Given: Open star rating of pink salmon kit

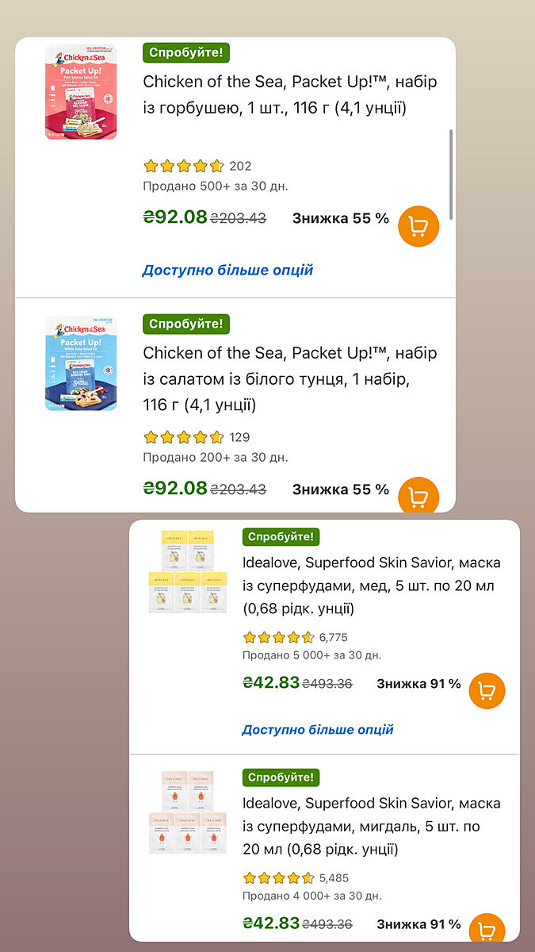Looking at the screenshot, I should [x=184, y=167].
